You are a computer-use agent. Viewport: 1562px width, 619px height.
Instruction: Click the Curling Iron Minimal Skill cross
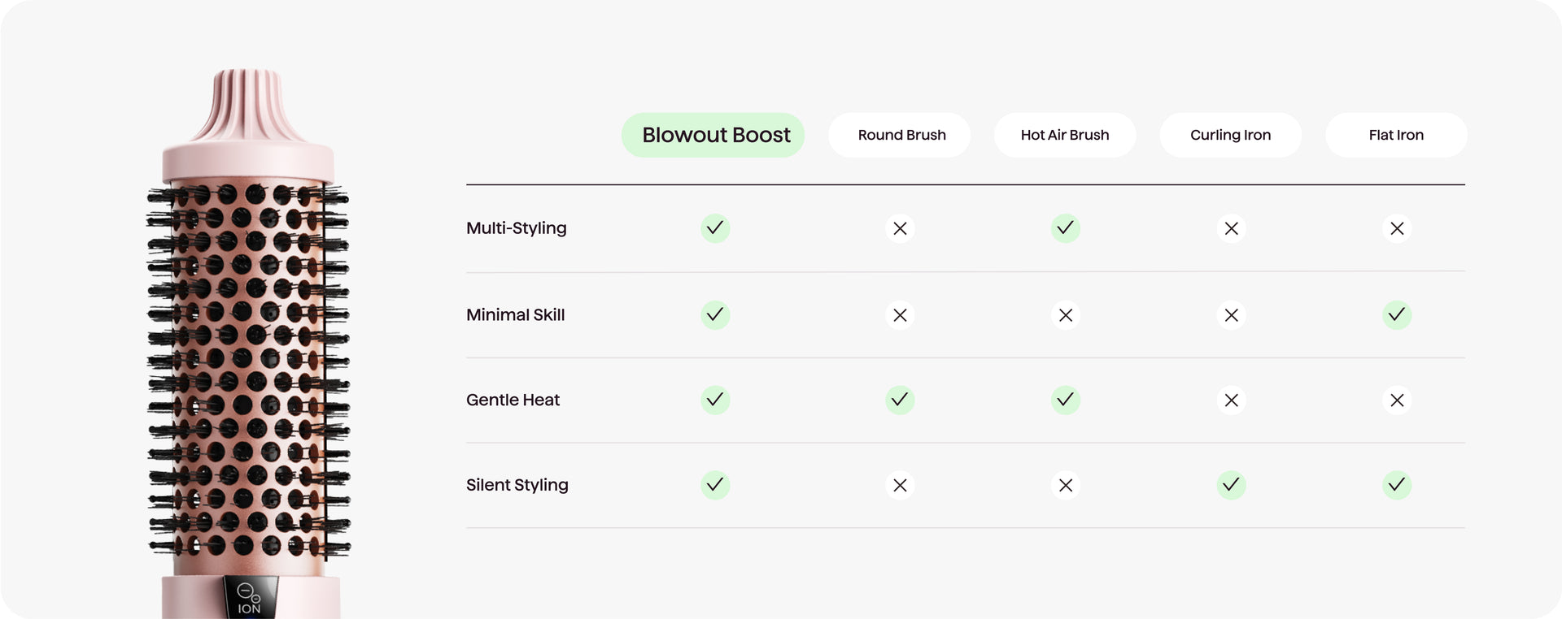pyautogui.click(x=1231, y=315)
